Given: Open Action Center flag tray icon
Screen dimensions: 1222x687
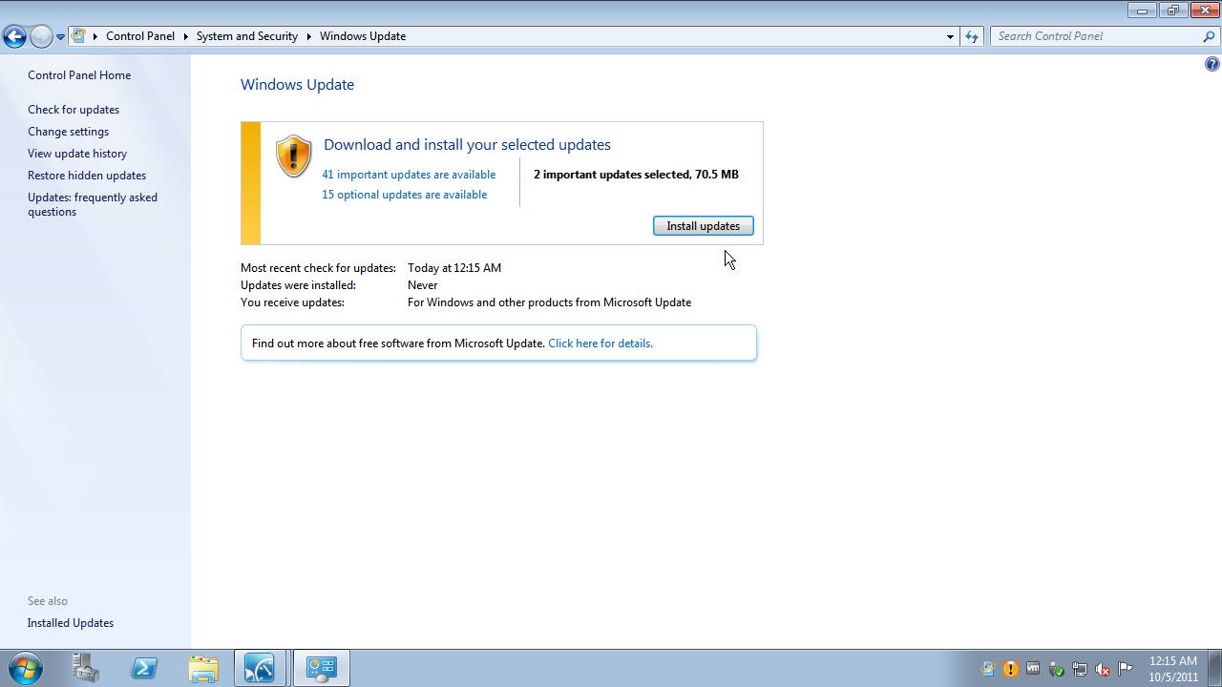Looking at the screenshot, I should [1126, 669].
